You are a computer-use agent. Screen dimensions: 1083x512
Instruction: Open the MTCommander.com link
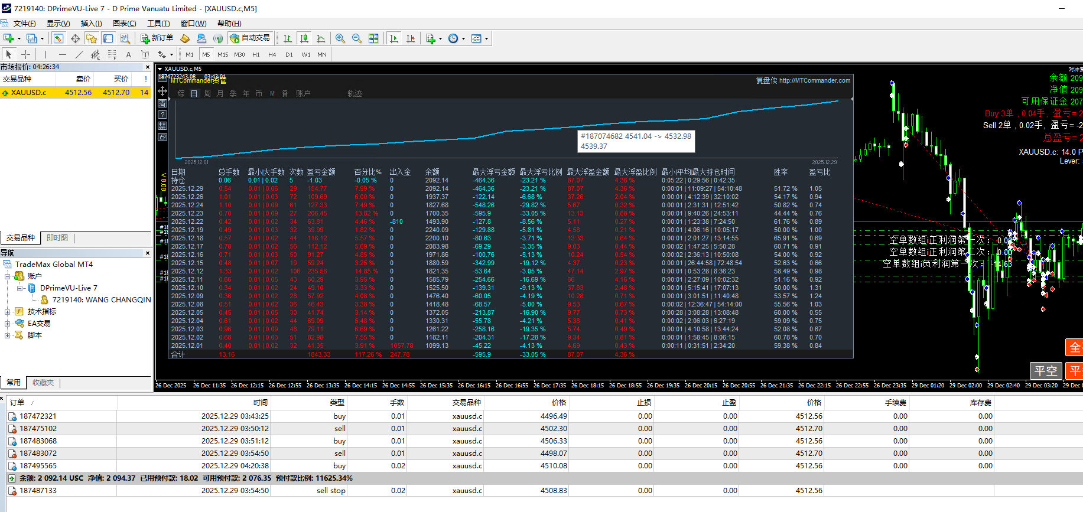coord(814,80)
